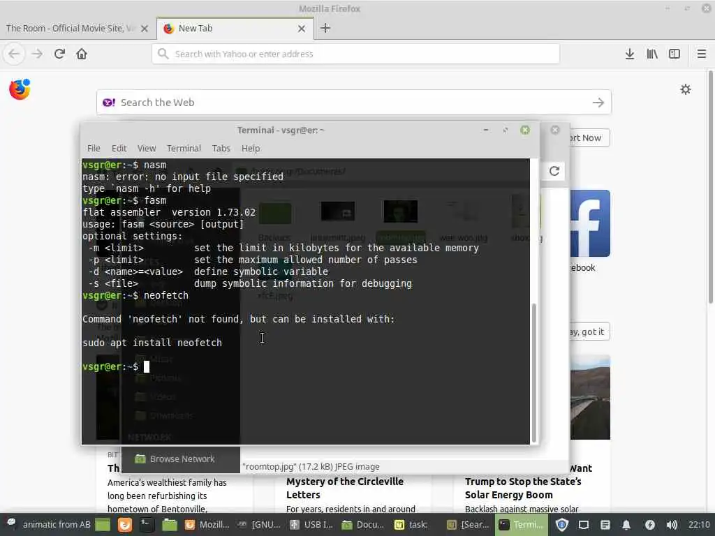715x536 pixels.
Task: Switch to Documents taskbar window
Action: click(363, 525)
